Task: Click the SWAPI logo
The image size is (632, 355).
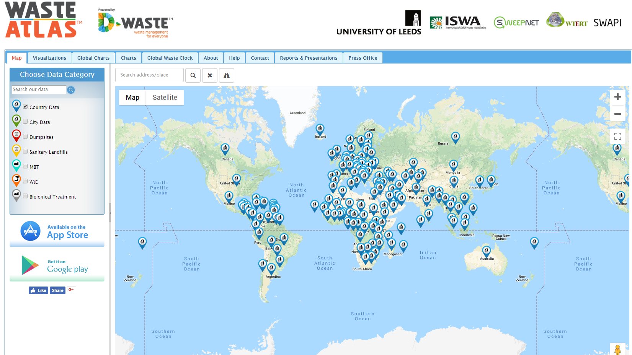Action: 608,23
